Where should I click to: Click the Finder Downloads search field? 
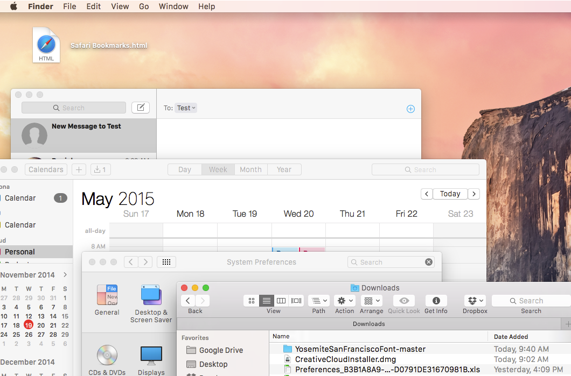(531, 301)
